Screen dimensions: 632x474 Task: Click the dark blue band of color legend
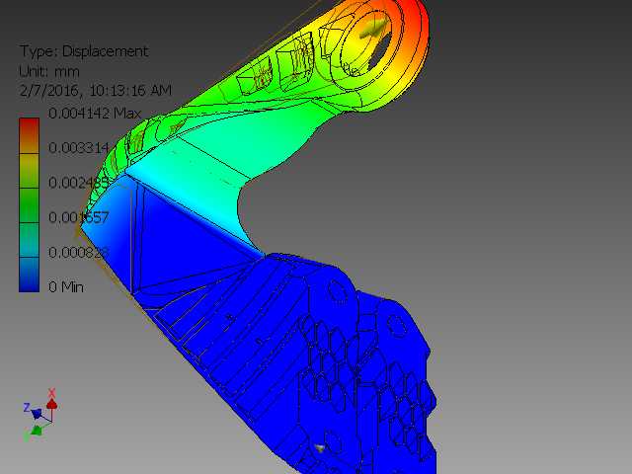click(29, 275)
